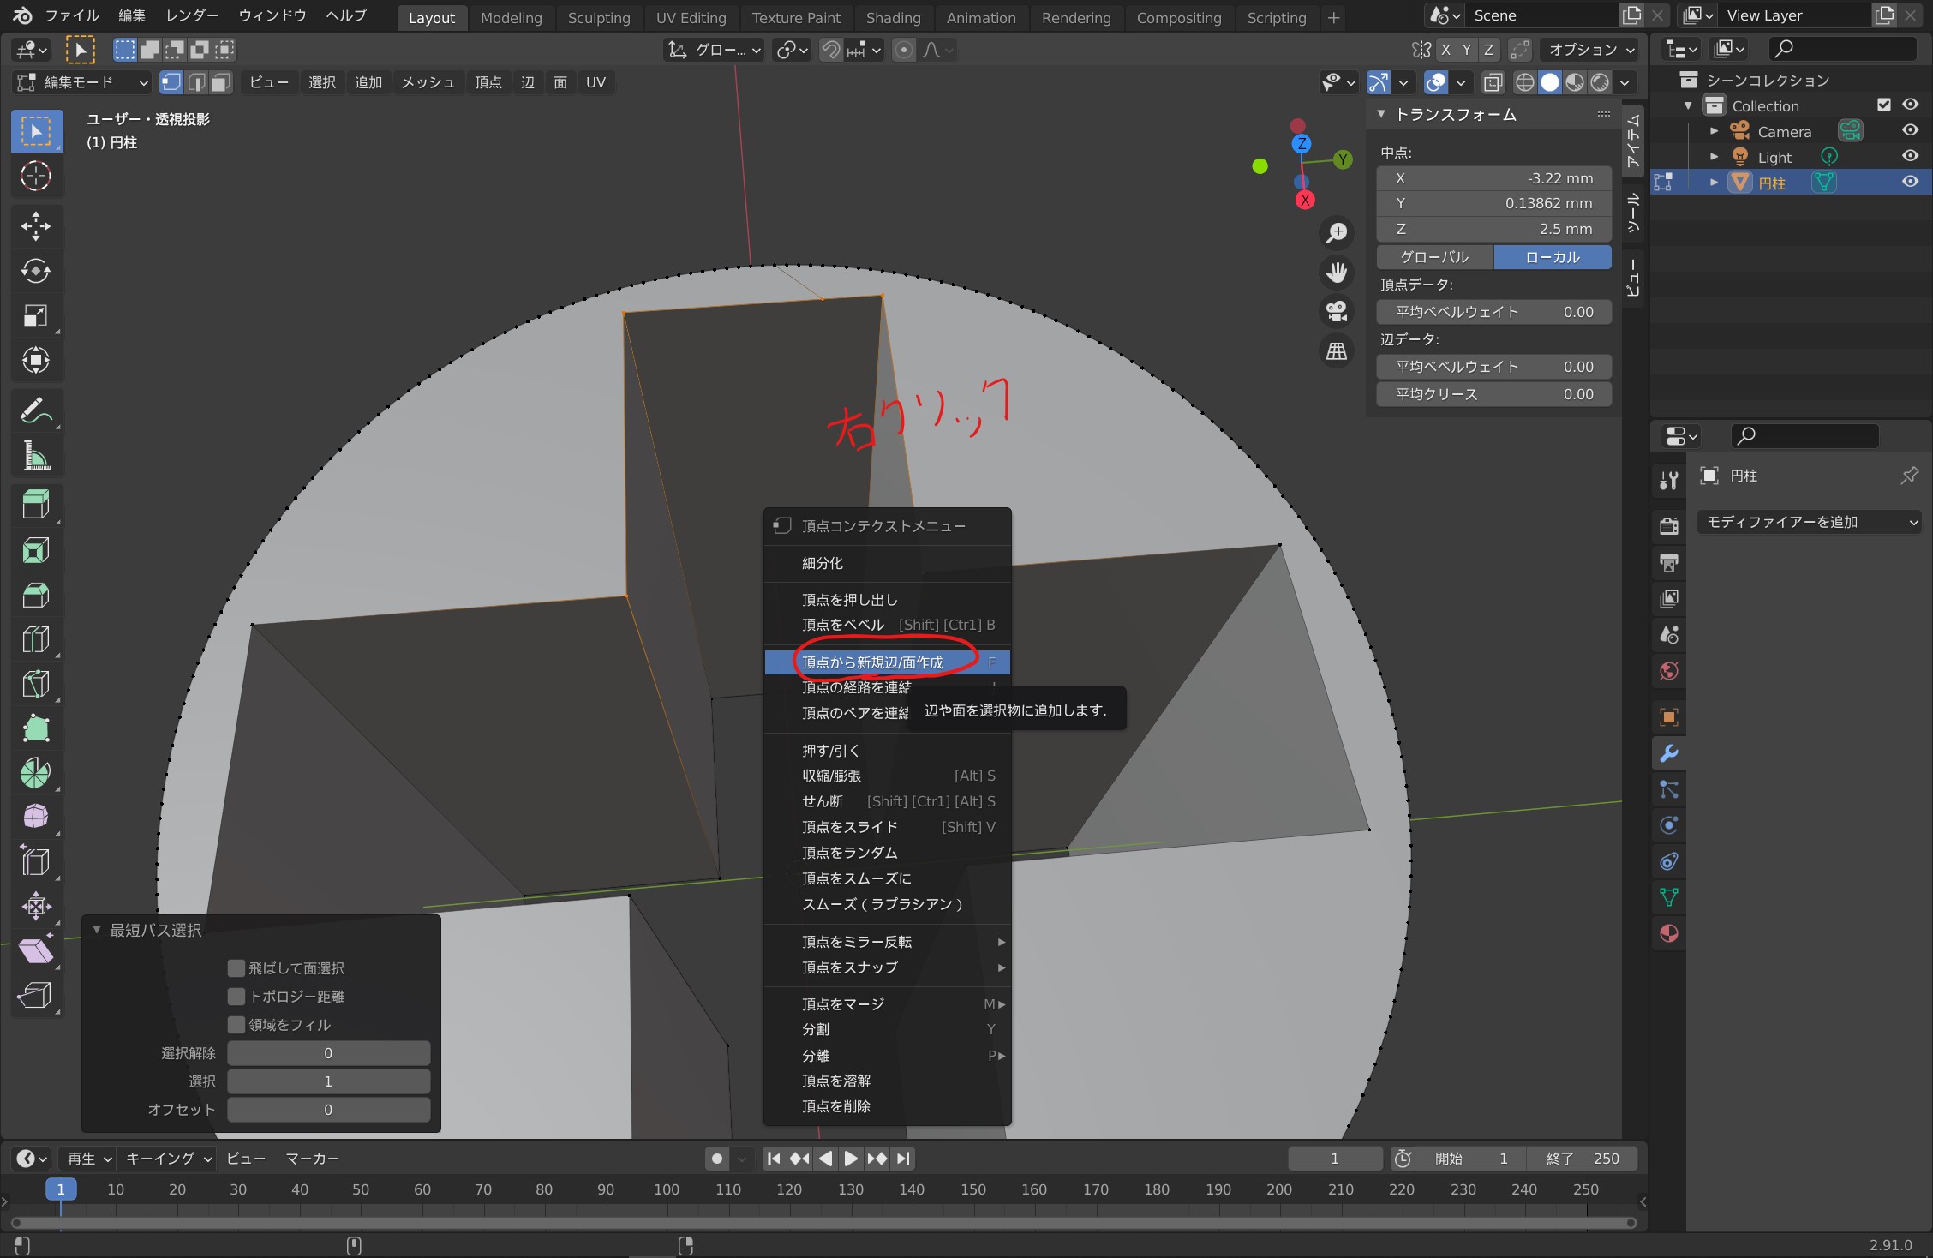Image resolution: width=1933 pixels, height=1258 pixels.
Task: Open the 編集モード mode dropdown
Action: coord(83,82)
